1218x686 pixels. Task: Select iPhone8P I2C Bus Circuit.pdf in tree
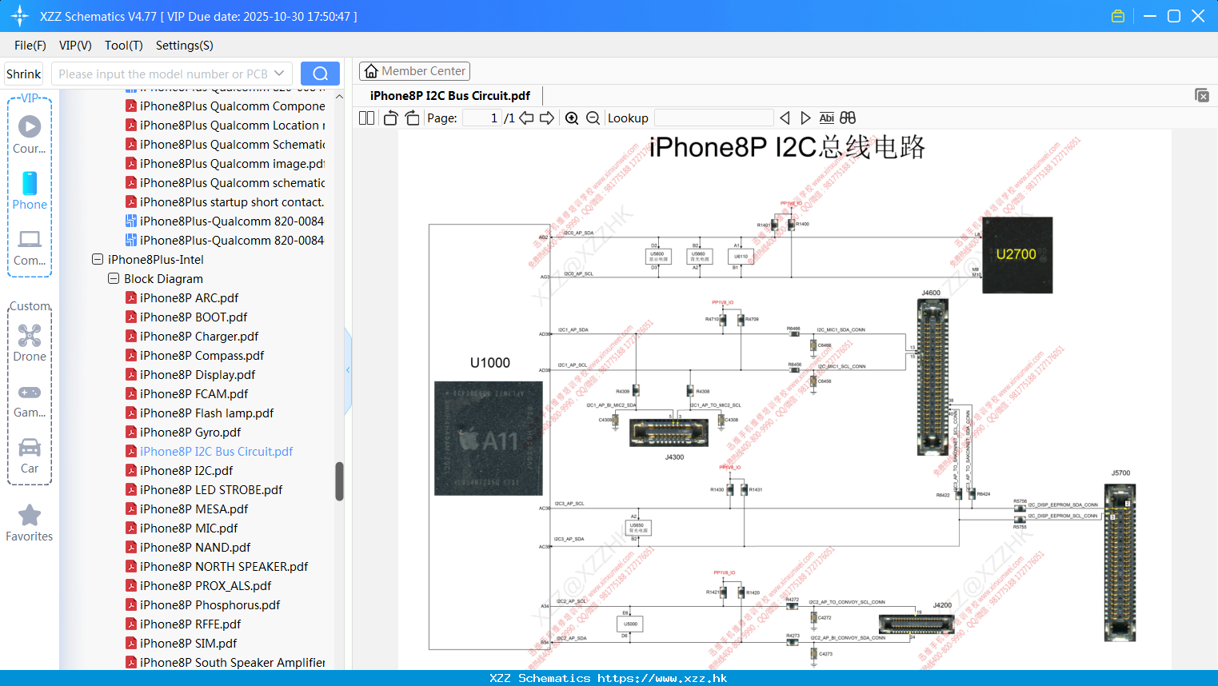[216, 451]
